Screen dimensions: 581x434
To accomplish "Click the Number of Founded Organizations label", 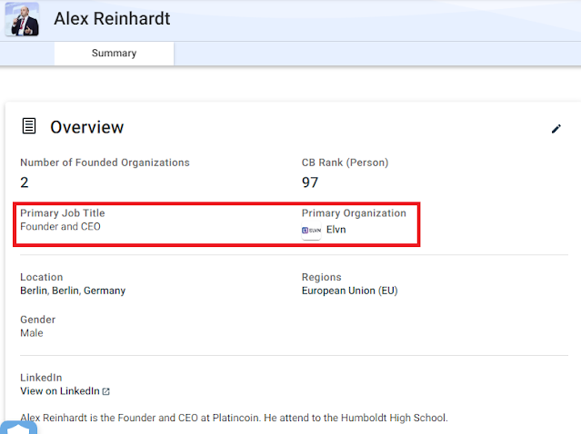I will click(105, 163).
